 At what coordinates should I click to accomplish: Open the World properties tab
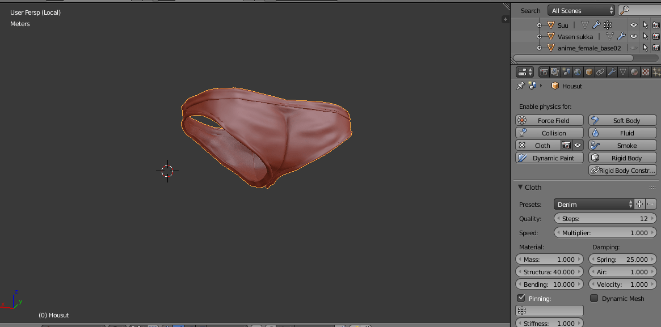578,72
